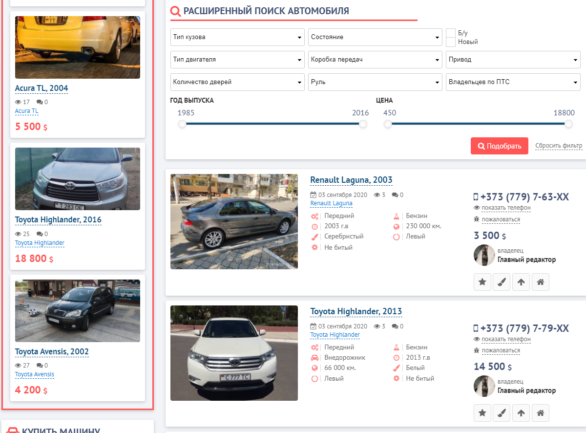Click the eye icon beside Toyota Highlander 2013 show phone

click(x=477, y=339)
